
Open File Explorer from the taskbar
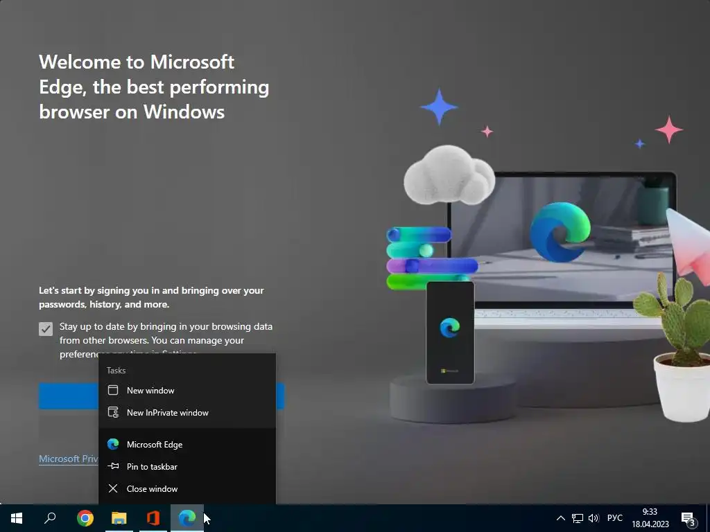pyautogui.click(x=119, y=518)
